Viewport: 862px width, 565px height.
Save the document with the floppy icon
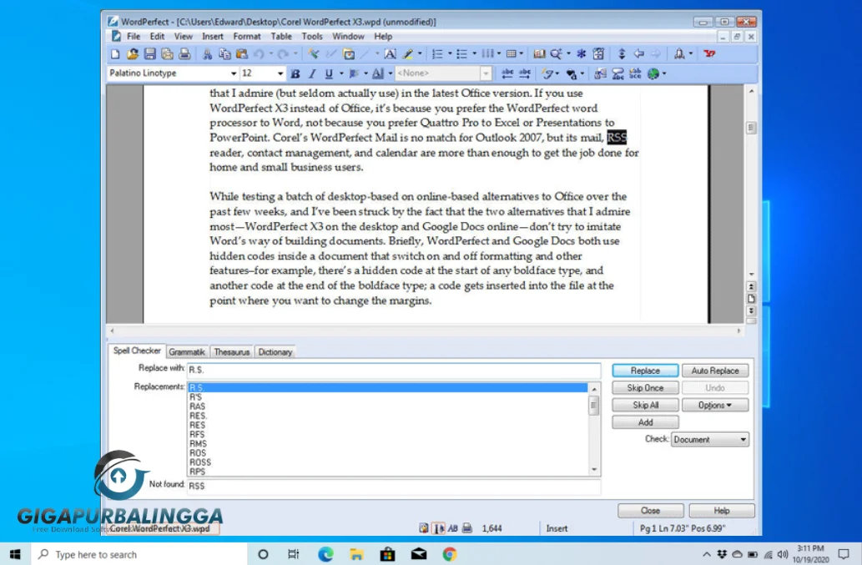click(149, 54)
